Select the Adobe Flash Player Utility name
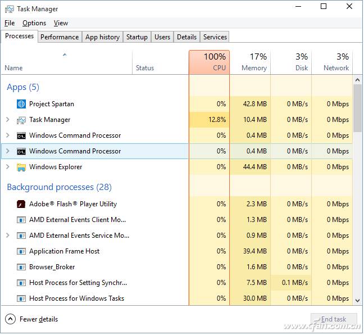Screen dimensions: 364x335 tap(73, 204)
